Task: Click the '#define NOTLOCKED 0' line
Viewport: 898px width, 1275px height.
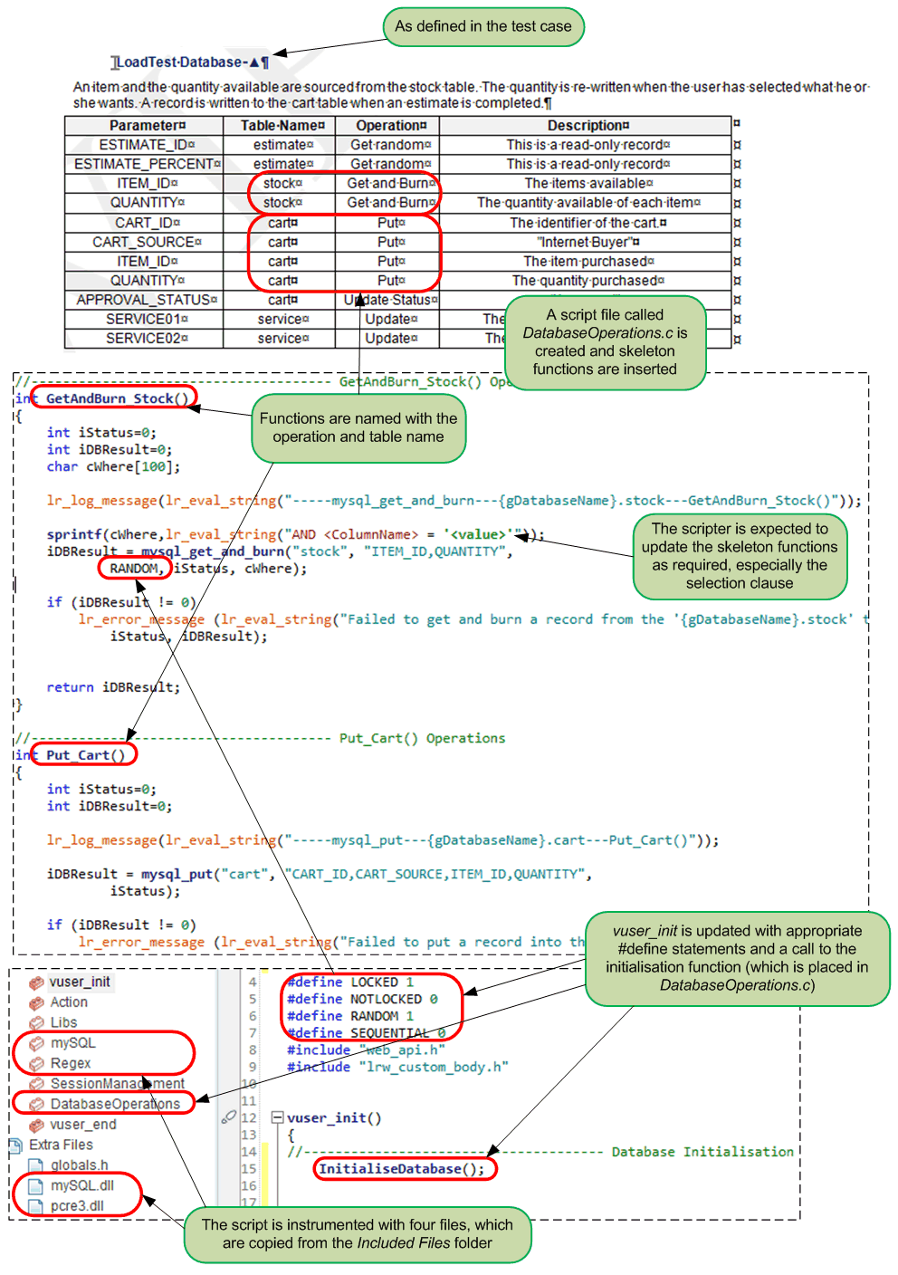Action: (362, 999)
